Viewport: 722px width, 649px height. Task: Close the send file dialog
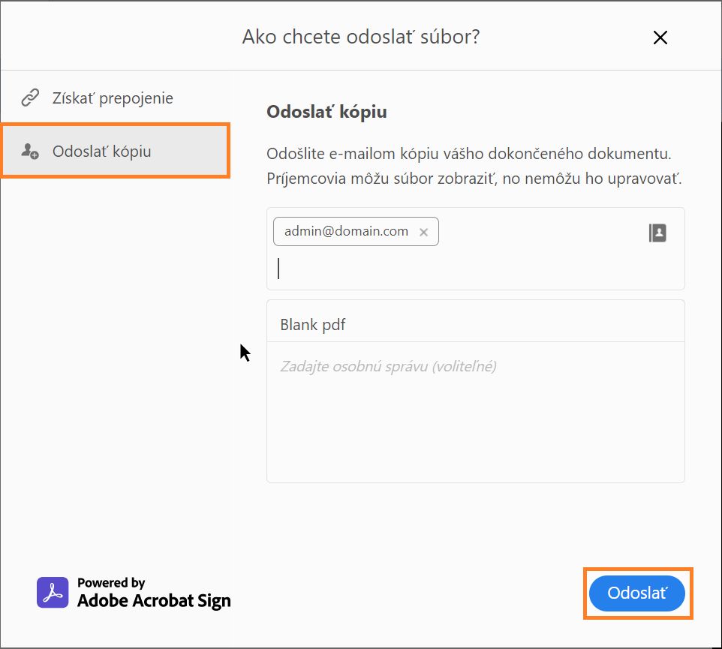click(660, 38)
